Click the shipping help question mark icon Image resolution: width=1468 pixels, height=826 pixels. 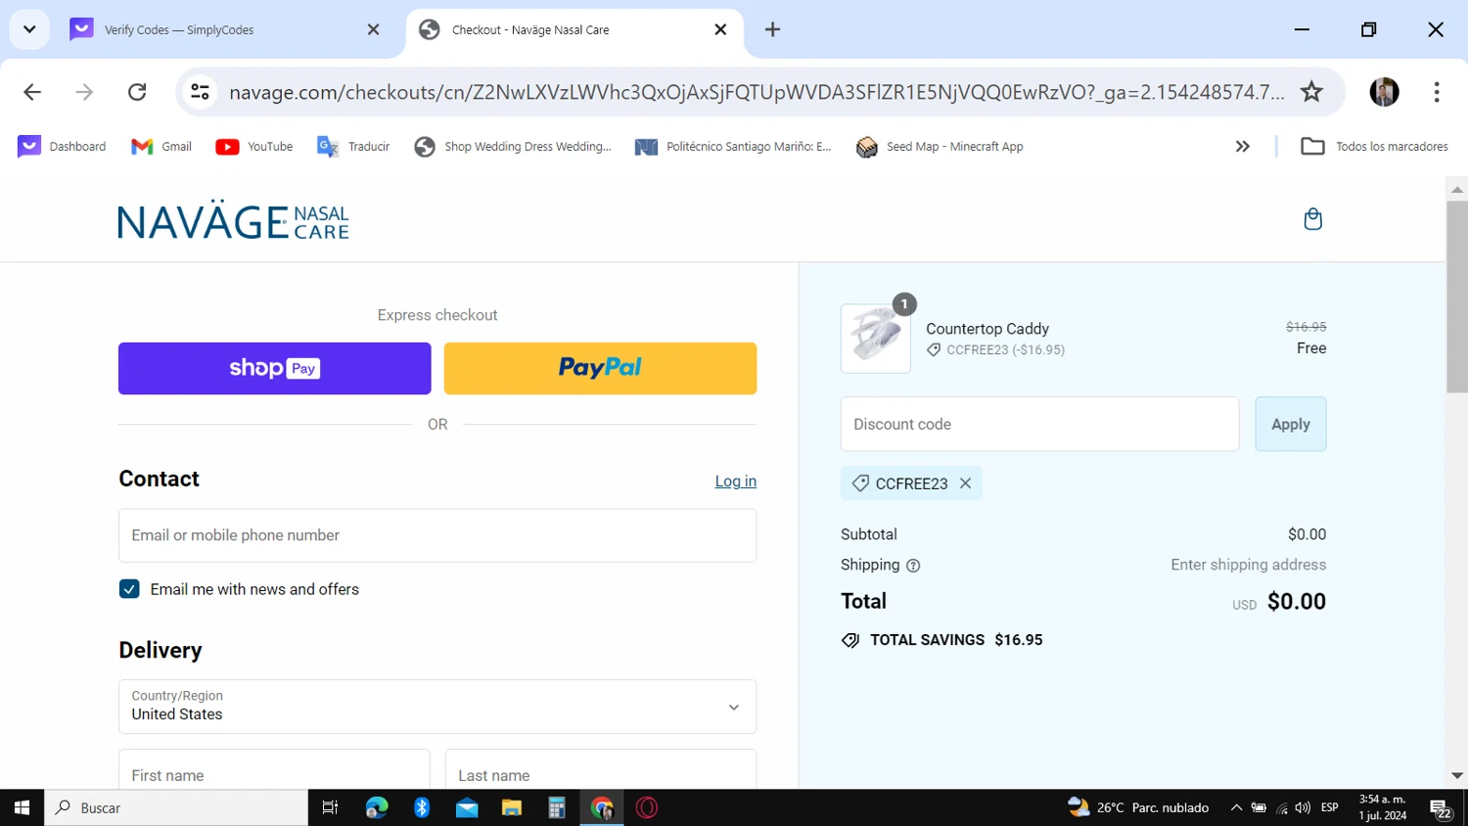coord(913,566)
